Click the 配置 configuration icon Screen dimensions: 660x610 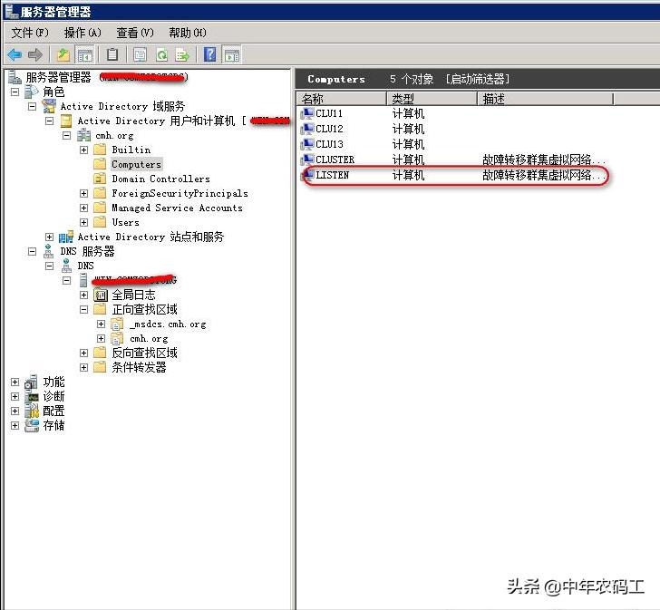(32, 411)
